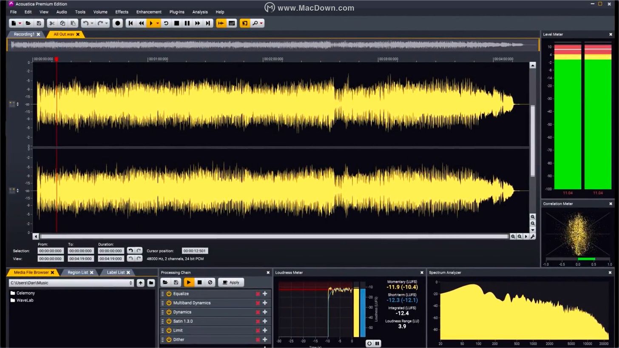This screenshot has height=348, width=619.
Task: Add effect after Dither row
Action: tap(265, 340)
